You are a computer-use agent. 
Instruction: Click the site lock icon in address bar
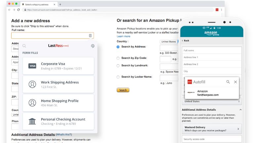point(25,10)
